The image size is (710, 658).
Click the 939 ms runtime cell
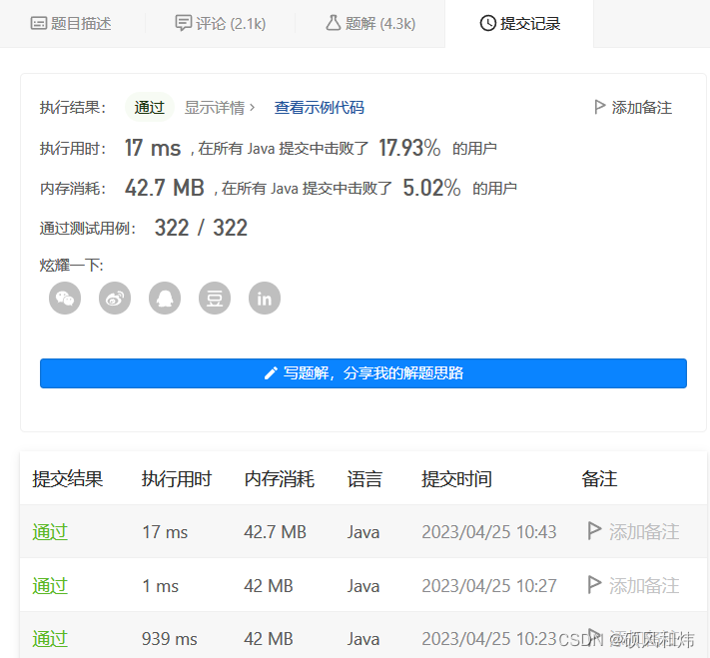(x=170, y=639)
